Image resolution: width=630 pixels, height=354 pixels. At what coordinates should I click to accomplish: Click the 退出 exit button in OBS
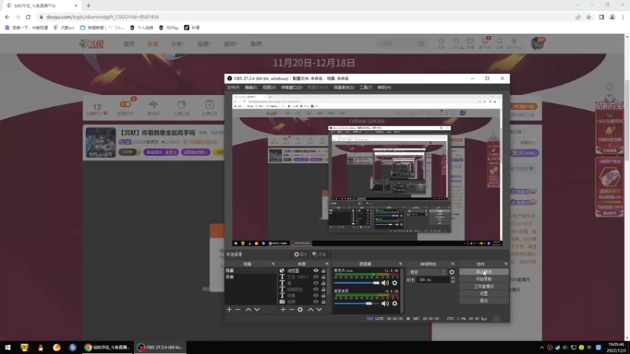pos(484,301)
